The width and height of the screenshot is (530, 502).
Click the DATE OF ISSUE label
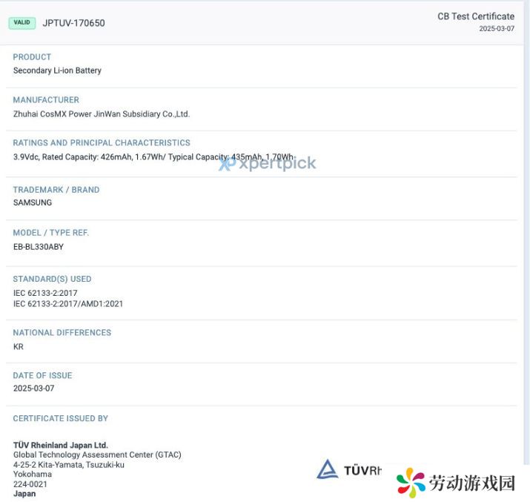click(42, 375)
